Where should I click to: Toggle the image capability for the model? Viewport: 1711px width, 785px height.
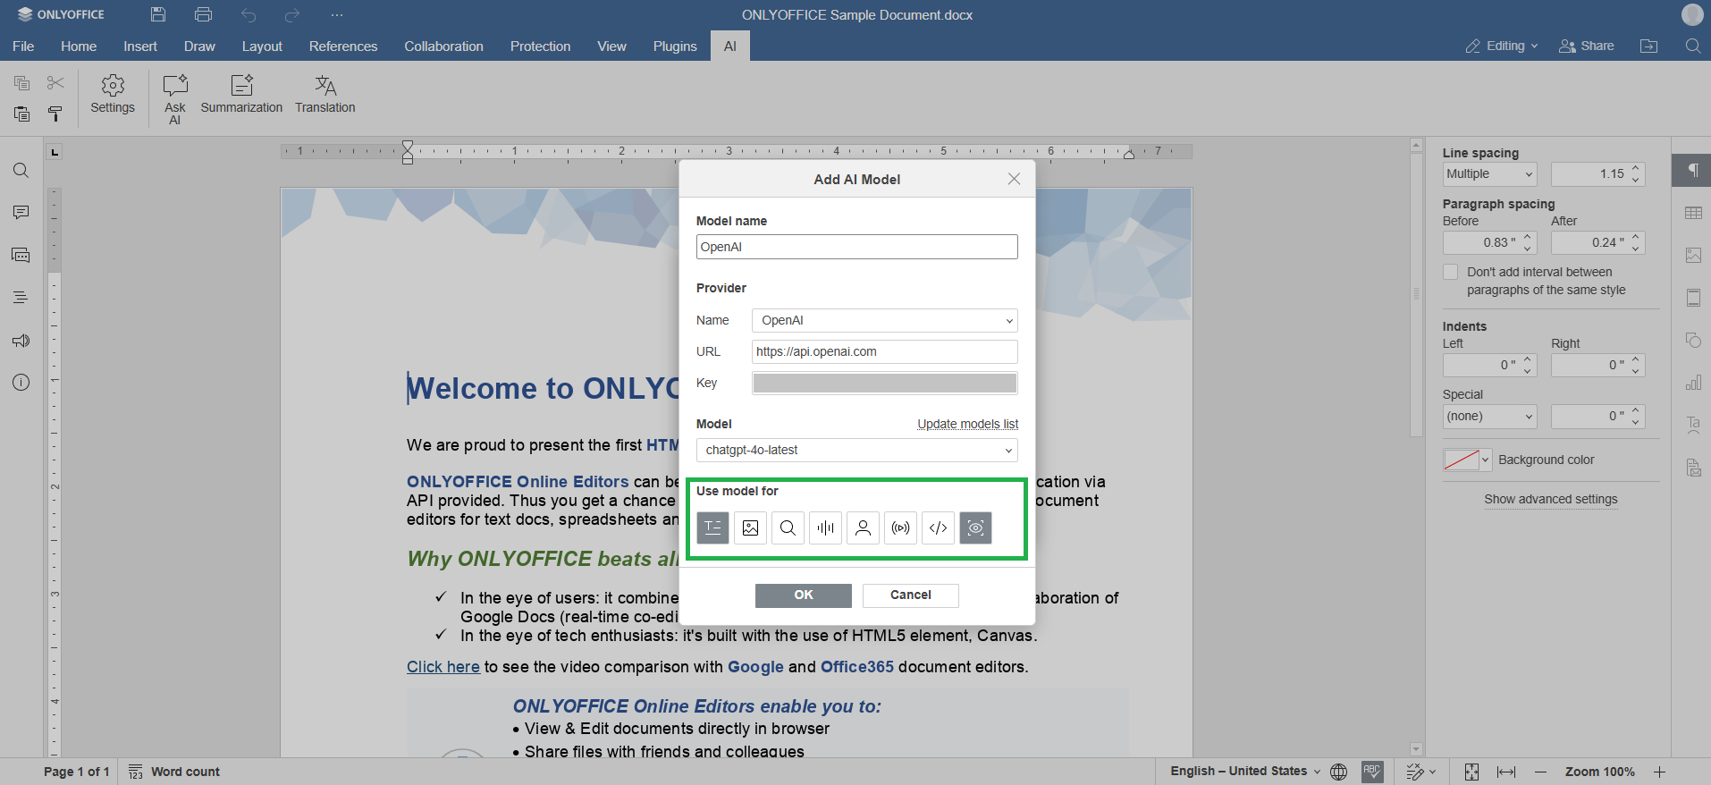point(750,528)
